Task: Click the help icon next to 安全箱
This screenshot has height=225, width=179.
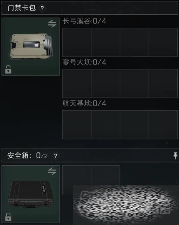Action: 56,156
